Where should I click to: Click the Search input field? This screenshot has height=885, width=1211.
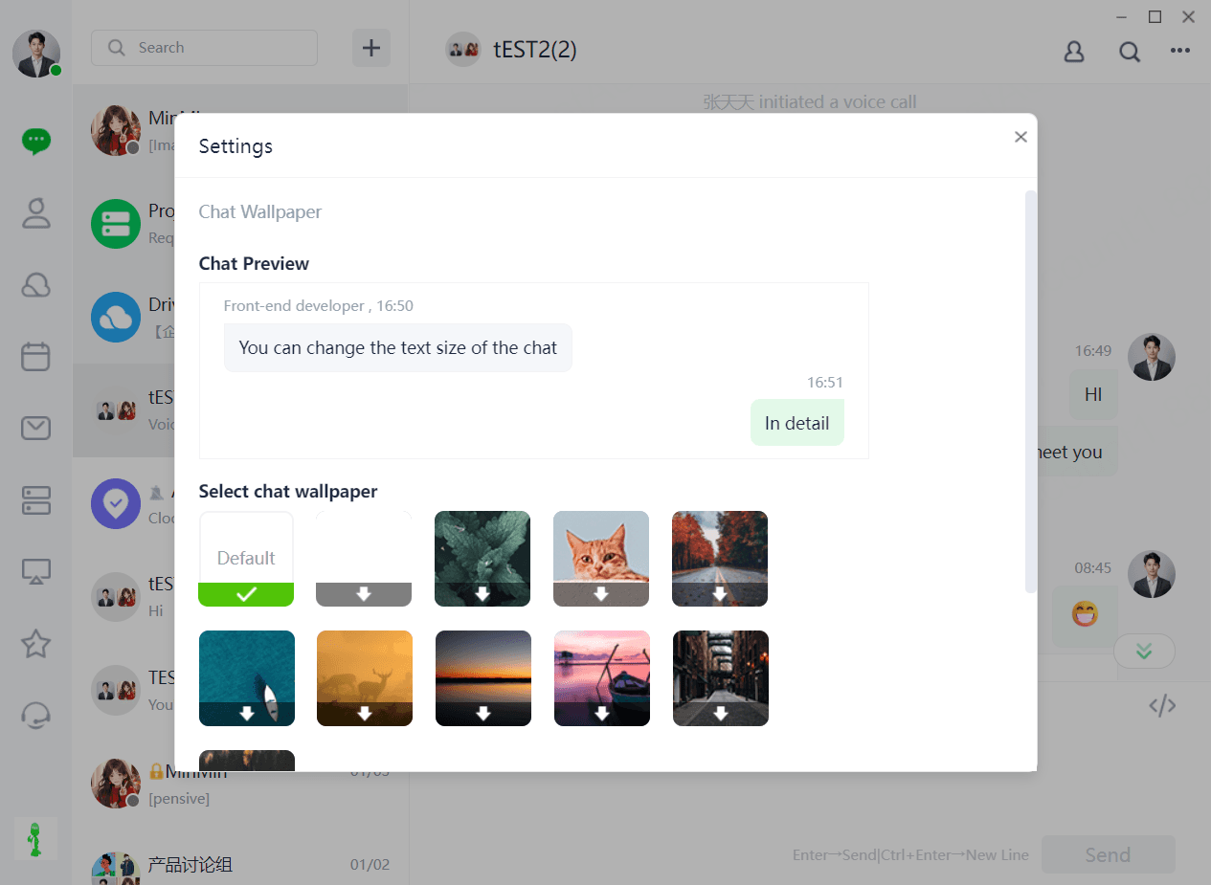tap(204, 48)
